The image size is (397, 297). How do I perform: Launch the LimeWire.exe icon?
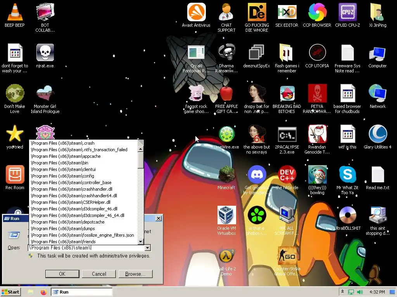point(226,134)
